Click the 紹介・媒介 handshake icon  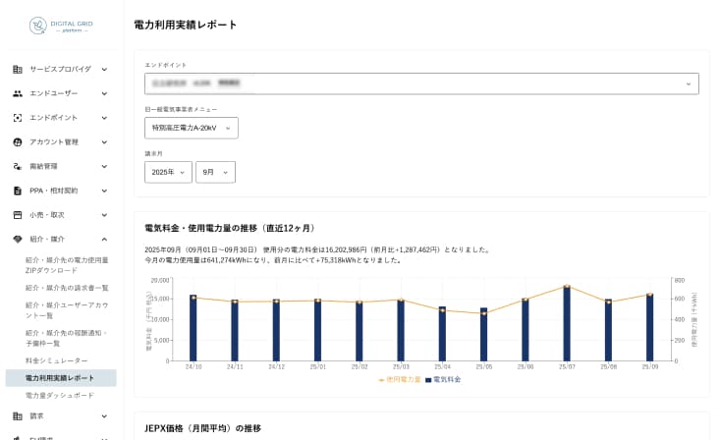[x=18, y=239]
